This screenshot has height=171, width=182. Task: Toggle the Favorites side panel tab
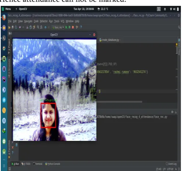click(x=9, y=149)
